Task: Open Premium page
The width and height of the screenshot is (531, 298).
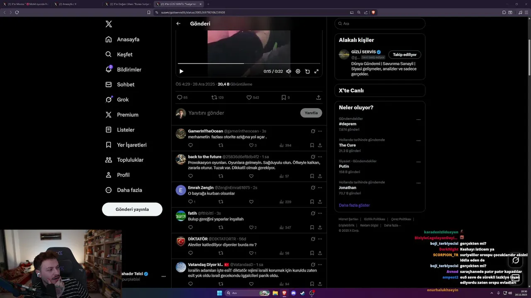Action: coord(122,115)
